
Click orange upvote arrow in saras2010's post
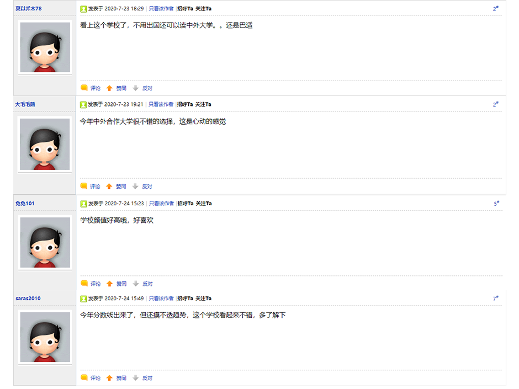tap(109, 378)
